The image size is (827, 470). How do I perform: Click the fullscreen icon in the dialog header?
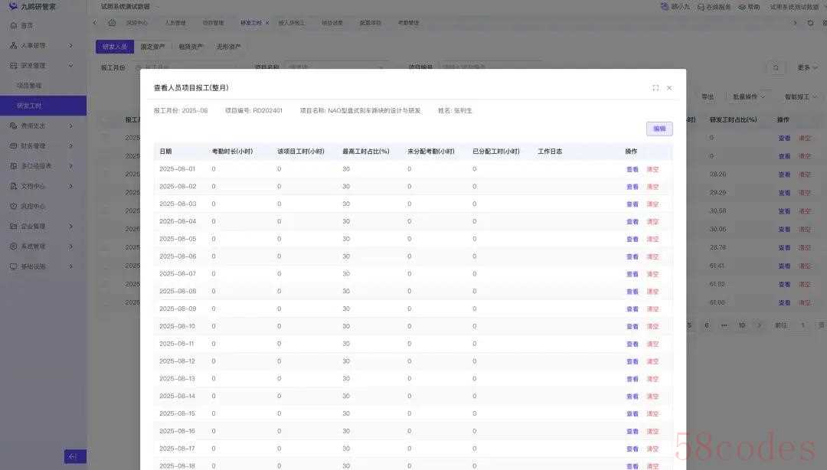655,88
